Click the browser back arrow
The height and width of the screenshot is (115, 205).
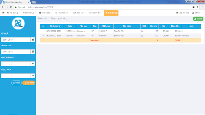point(3,7)
